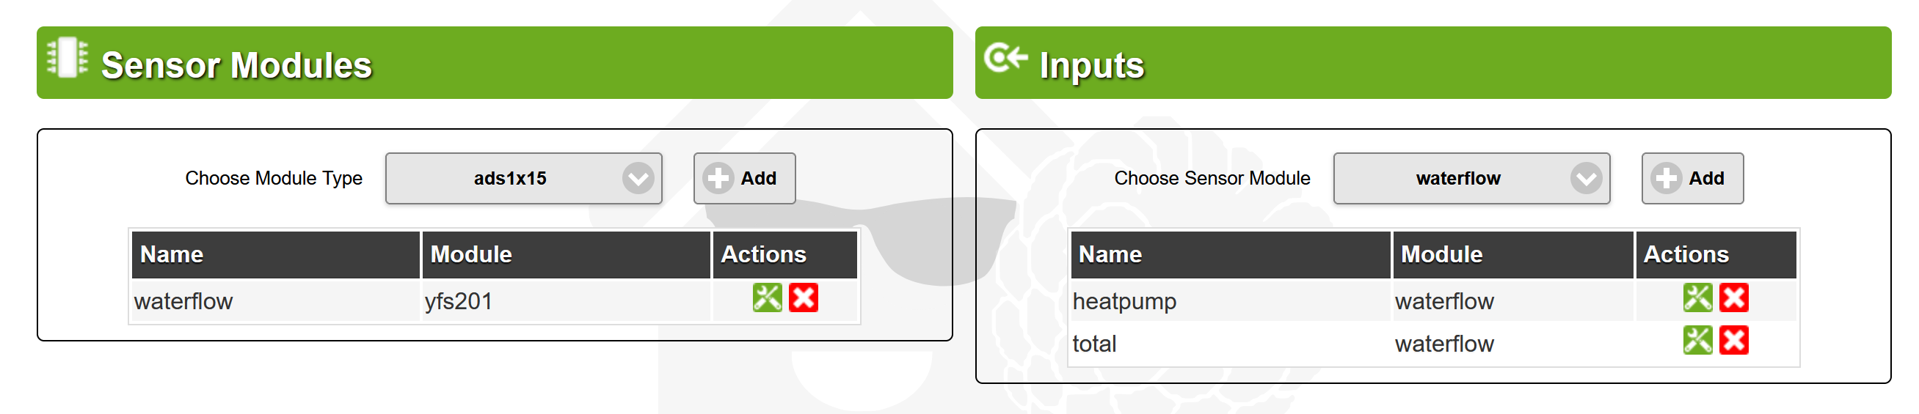This screenshot has width=1919, height=414.
Task: Select the heatpump input name cell
Action: [1124, 301]
